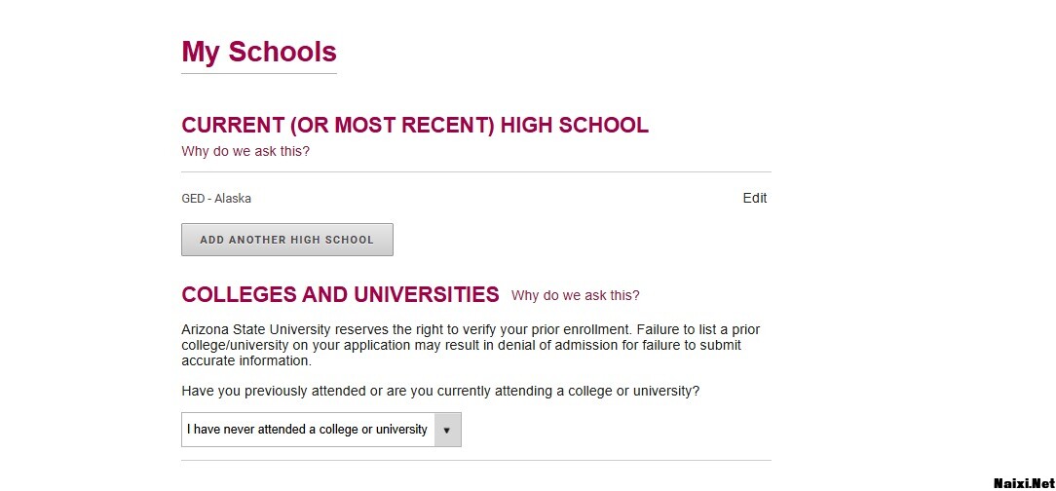Click the Naixi.Net watermark in the corner
This screenshot has width=1056, height=491.
tap(1023, 482)
